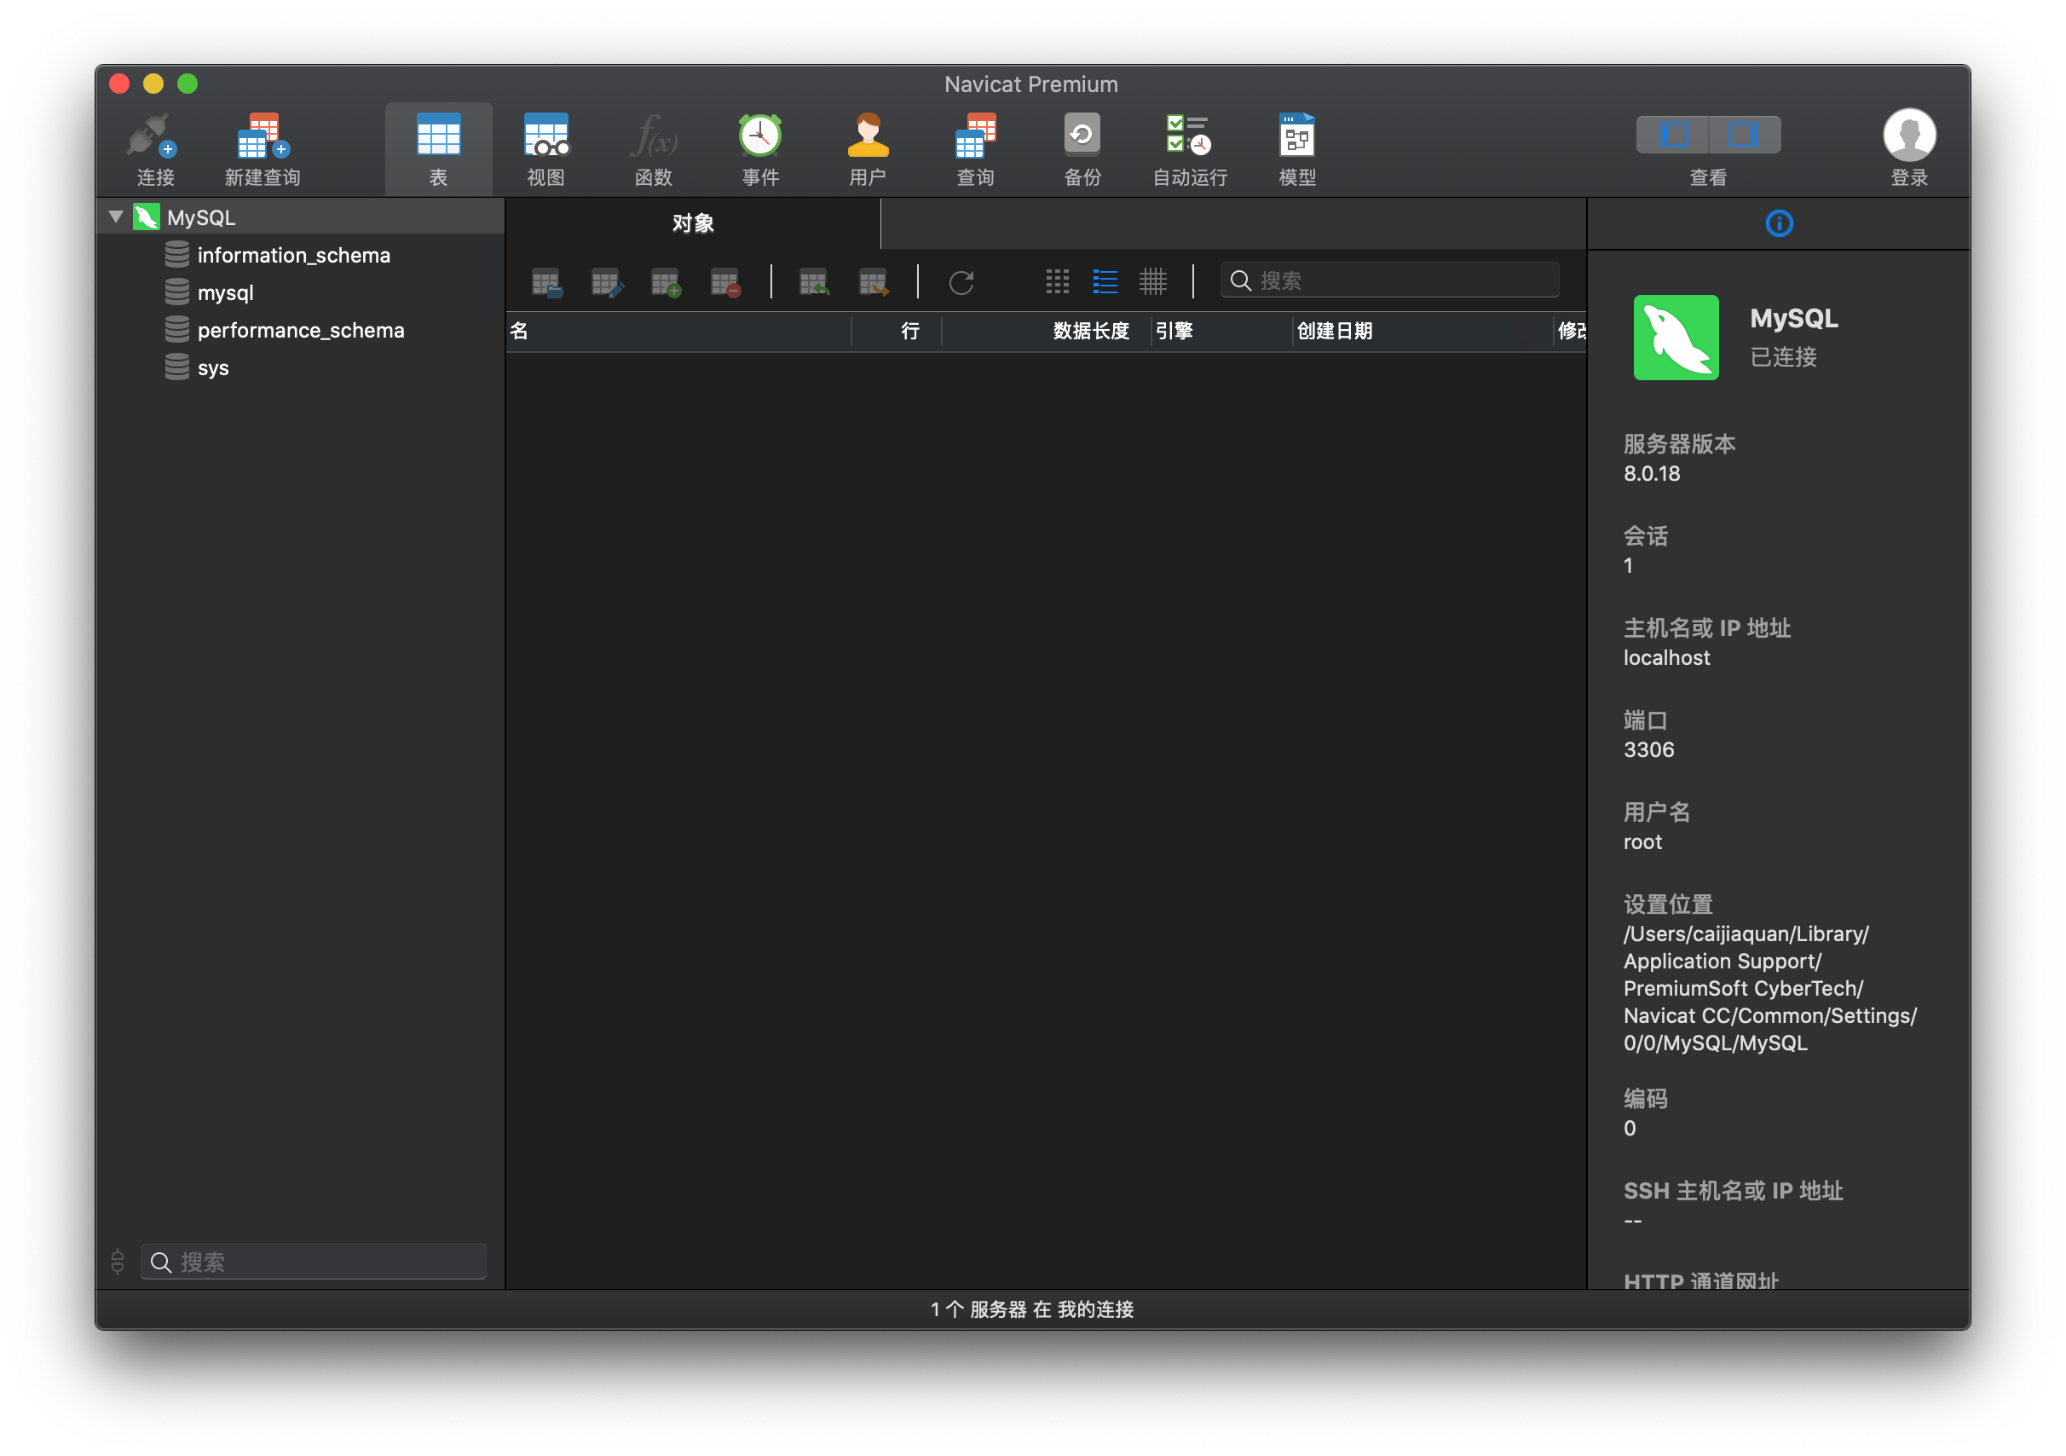The width and height of the screenshot is (2066, 1456).
Task: Select the information_schema database
Action: [293, 256]
